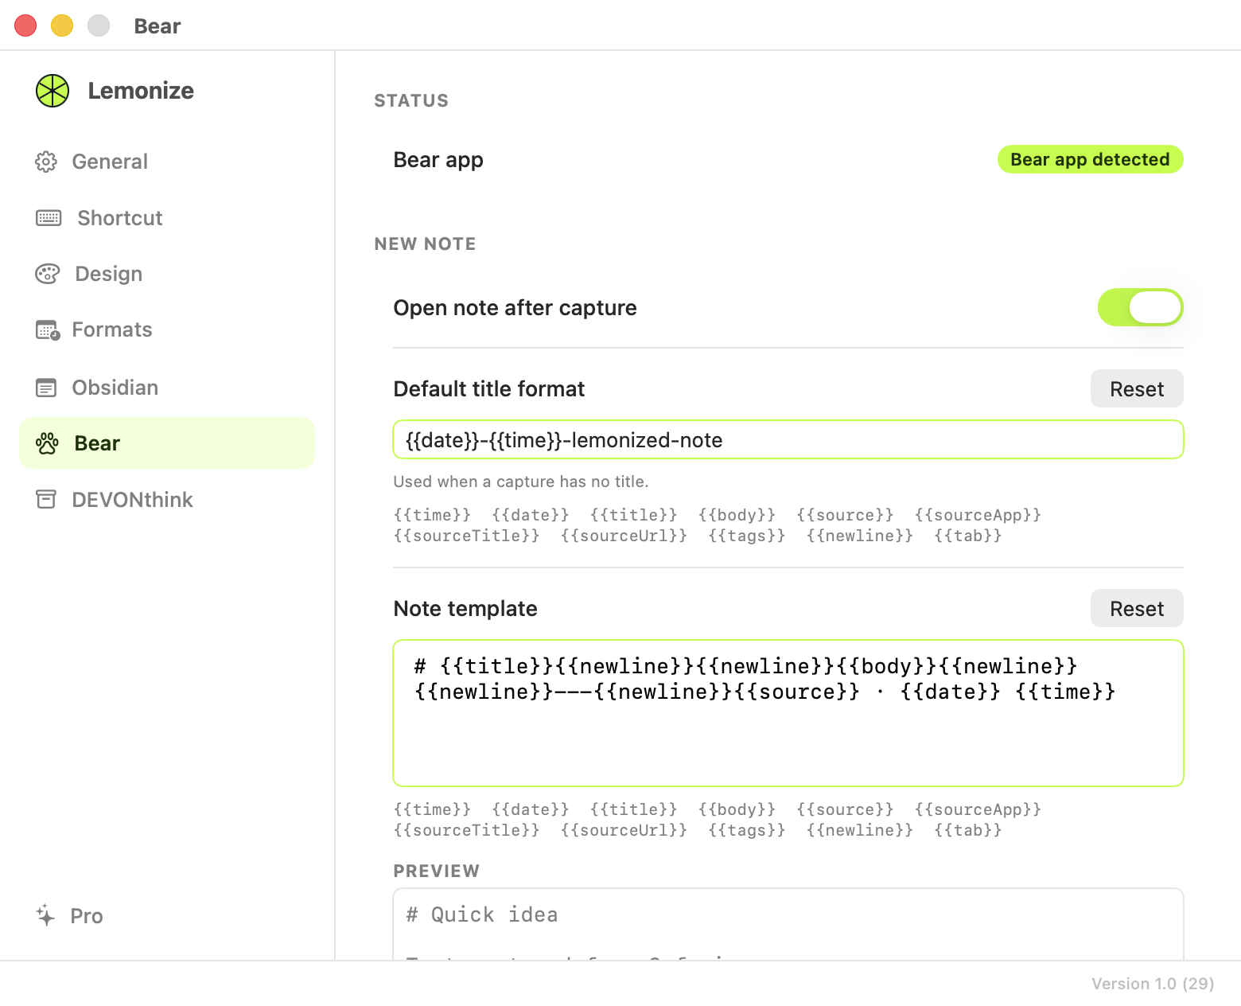Click the Shortcut keyboard icon
Image resolution: width=1241 pixels, height=1006 pixels.
[49, 218]
